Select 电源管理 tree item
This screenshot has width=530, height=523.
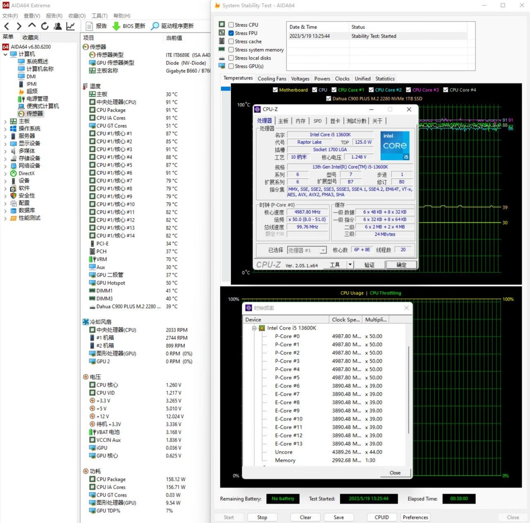(37, 98)
